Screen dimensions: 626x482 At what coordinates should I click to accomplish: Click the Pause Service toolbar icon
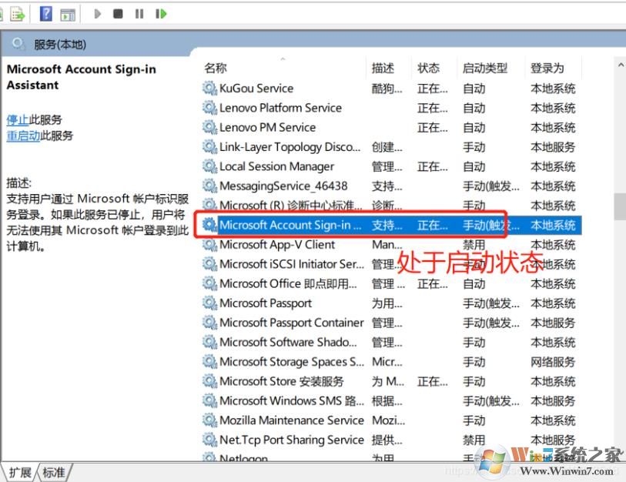139,14
